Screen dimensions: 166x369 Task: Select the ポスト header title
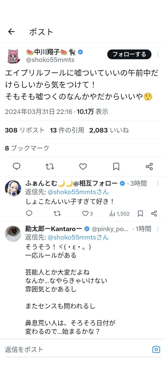point(41,31)
